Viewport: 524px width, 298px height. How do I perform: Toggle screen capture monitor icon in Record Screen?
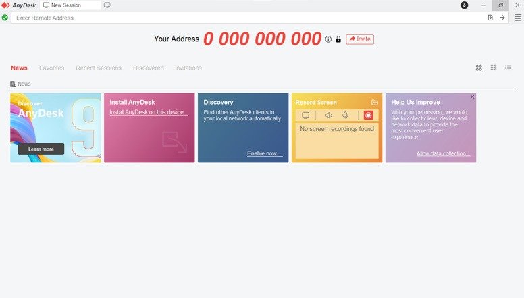tap(305, 116)
